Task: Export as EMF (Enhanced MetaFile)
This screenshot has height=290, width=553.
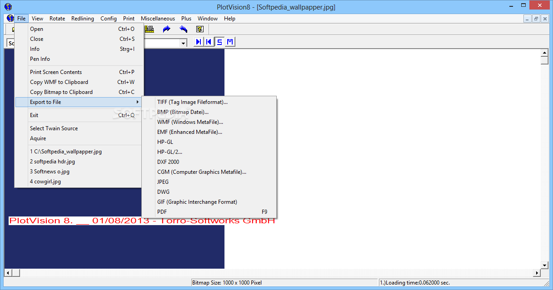Action: (x=209, y=132)
